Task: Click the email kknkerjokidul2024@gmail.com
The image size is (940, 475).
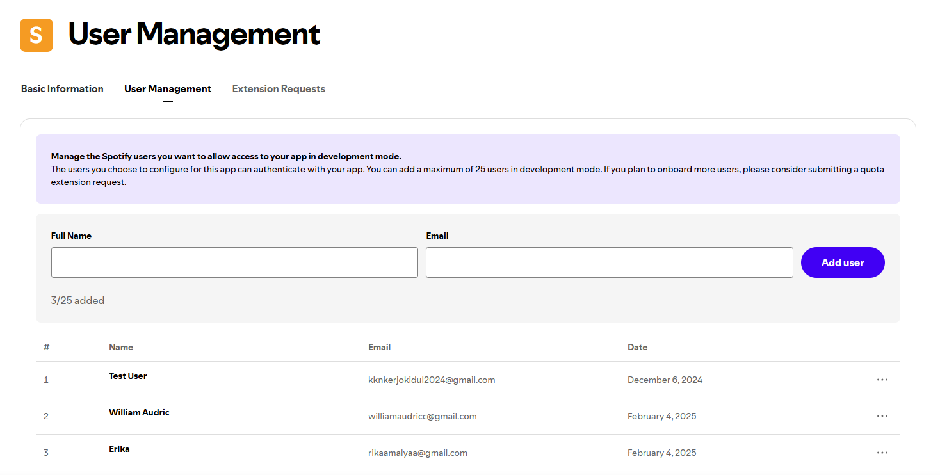Action: pyautogui.click(x=432, y=379)
